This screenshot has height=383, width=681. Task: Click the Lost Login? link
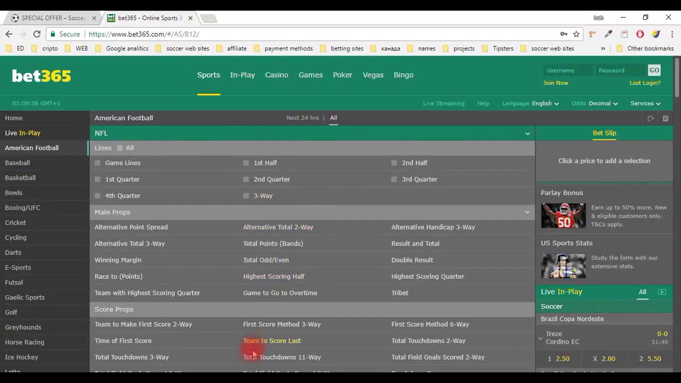pos(645,83)
